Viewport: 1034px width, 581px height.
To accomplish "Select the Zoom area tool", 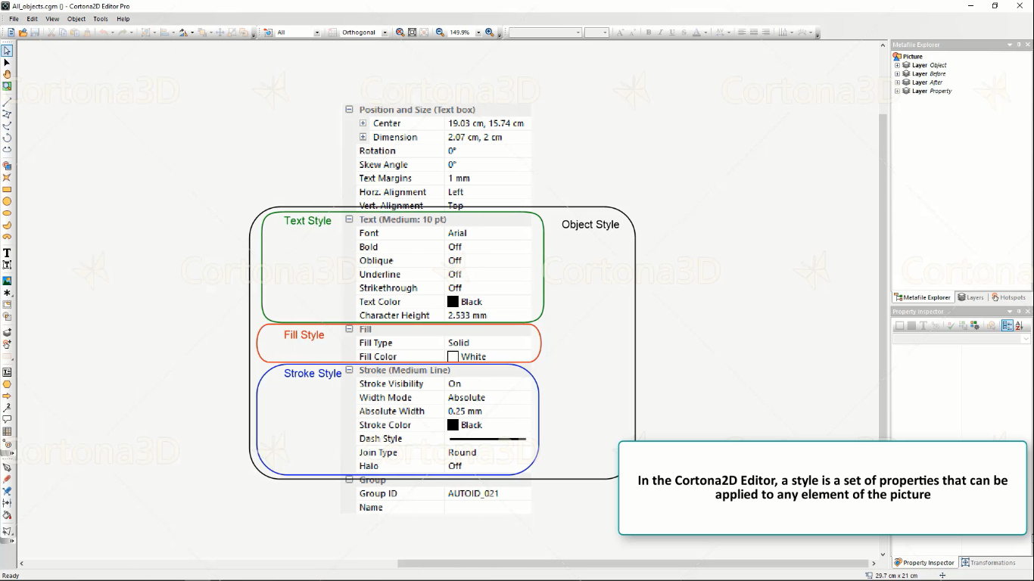I will tap(7, 86).
